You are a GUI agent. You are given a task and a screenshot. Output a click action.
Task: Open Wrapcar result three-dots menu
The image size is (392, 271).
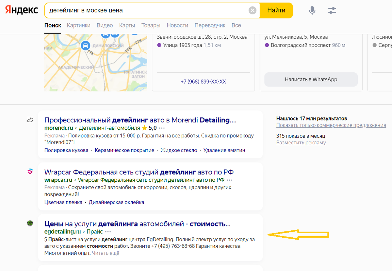click(x=230, y=180)
